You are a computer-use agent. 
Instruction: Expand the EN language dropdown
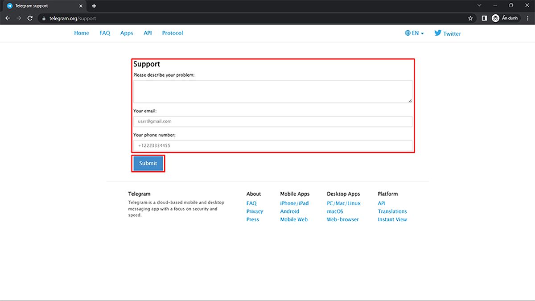click(414, 33)
